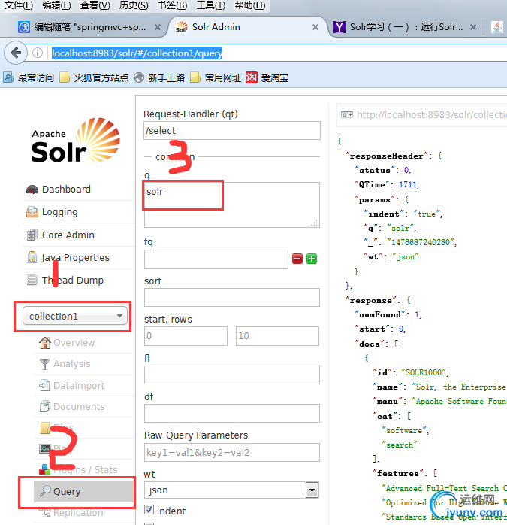Close the Solr学习 tab
Viewport: 507px width, 525px height.
point(473,27)
